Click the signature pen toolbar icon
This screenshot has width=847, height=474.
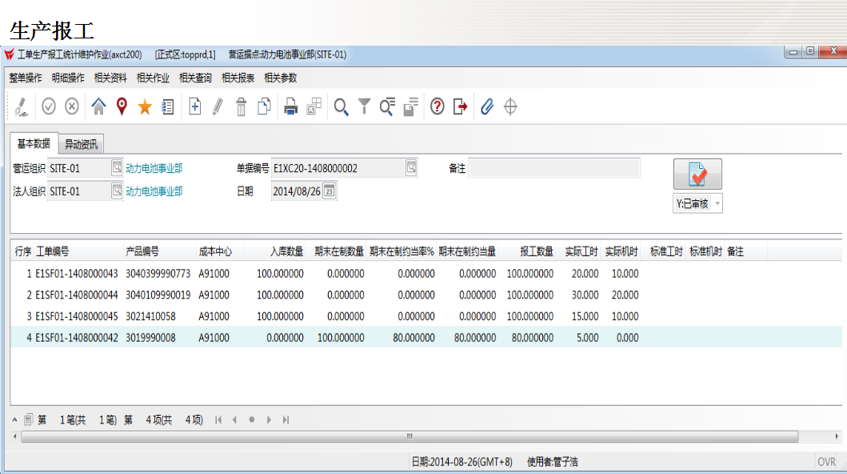point(21,106)
